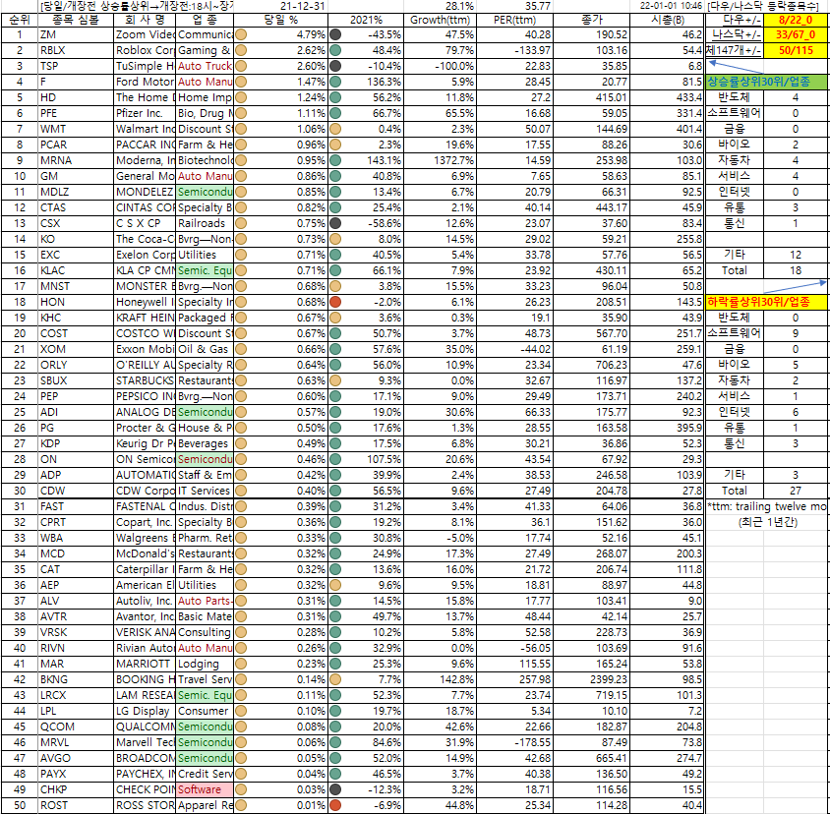Viewport: 830px width, 814px height.
Task: Select the 종목 심볼 column header cell
Action: pos(77,20)
